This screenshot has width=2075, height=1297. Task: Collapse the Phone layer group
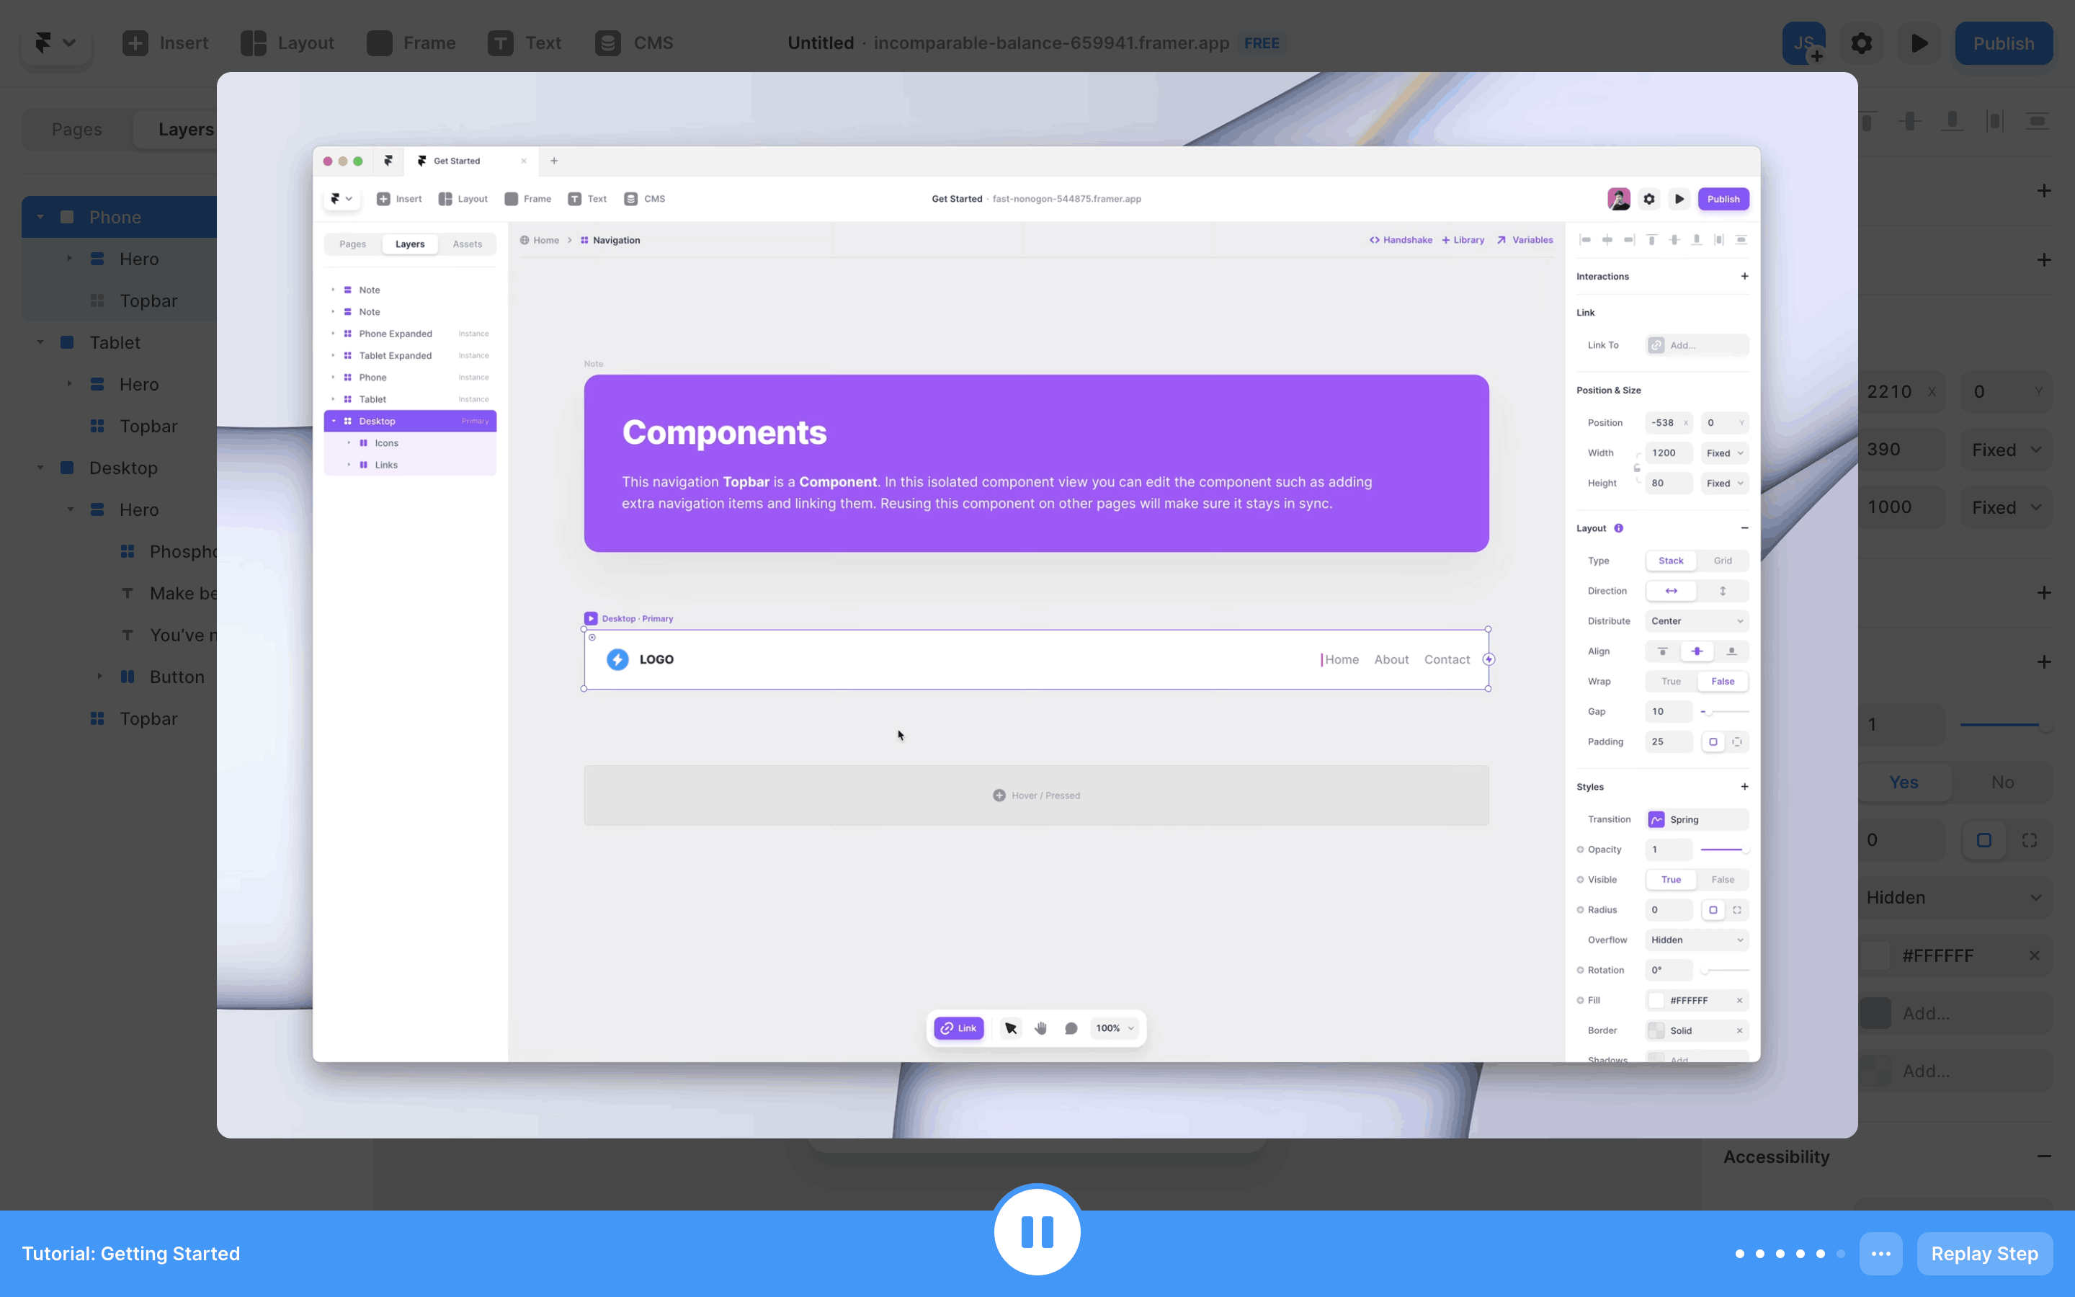(x=40, y=217)
